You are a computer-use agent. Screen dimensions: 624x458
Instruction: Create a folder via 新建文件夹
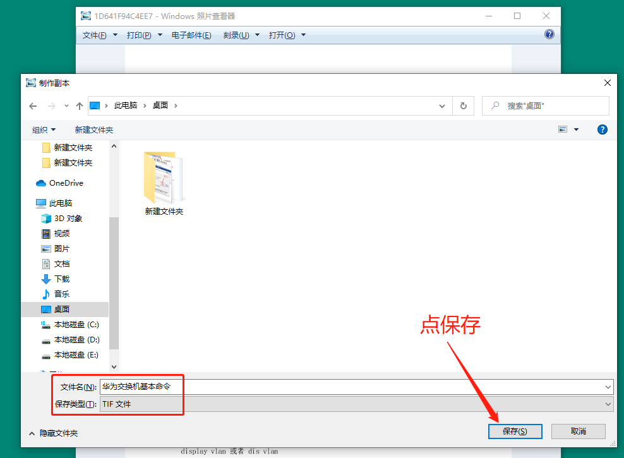[x=93, y=130]
